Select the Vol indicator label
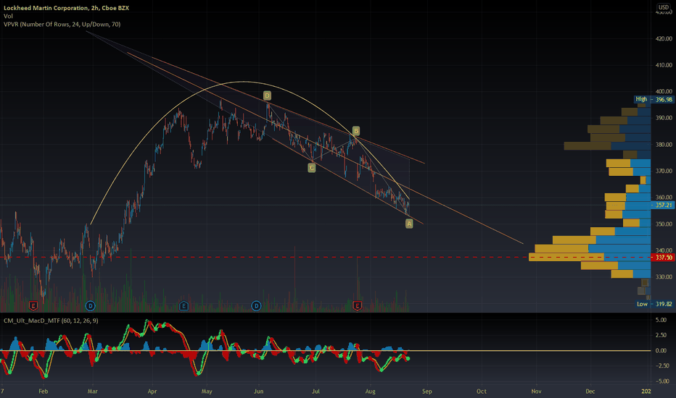The width and height of the screenshot is (676, 398). 8,16
